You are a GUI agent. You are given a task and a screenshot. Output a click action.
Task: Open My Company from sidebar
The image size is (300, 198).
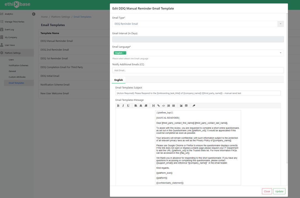11,37
